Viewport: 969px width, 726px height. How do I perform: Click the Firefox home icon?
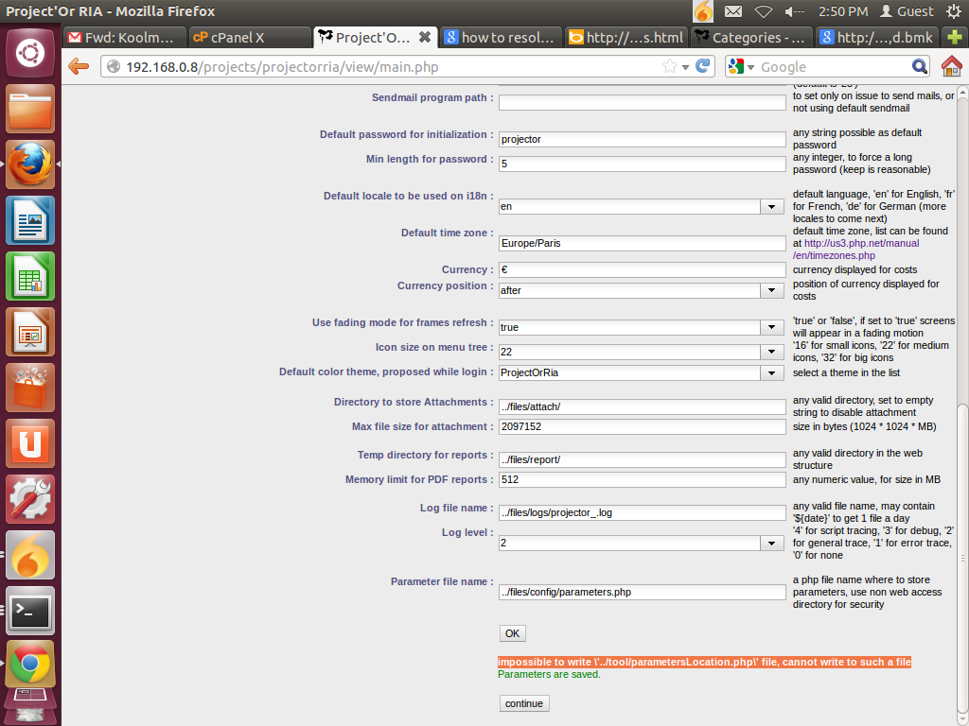pyautogui.click(x=951, y=66)
